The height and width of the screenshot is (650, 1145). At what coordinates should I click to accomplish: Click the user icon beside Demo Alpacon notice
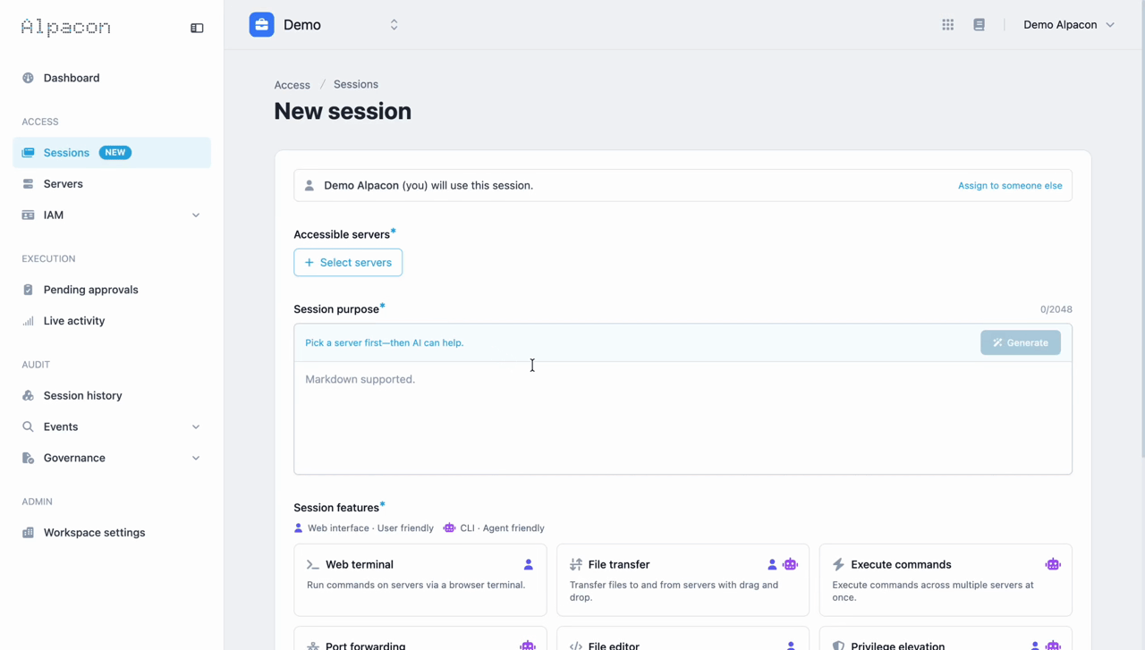(310, 186)
